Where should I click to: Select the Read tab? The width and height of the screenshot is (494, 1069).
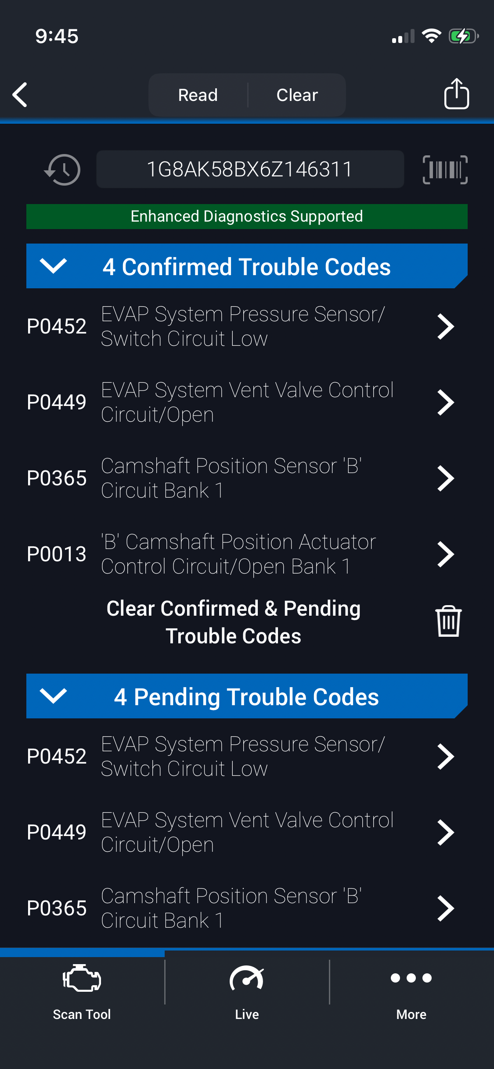(198, 95)
